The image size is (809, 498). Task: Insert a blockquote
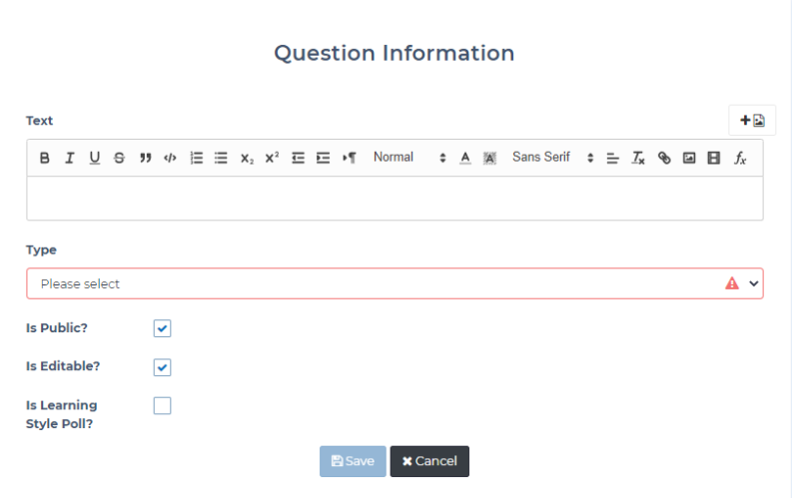pos(145,158)
